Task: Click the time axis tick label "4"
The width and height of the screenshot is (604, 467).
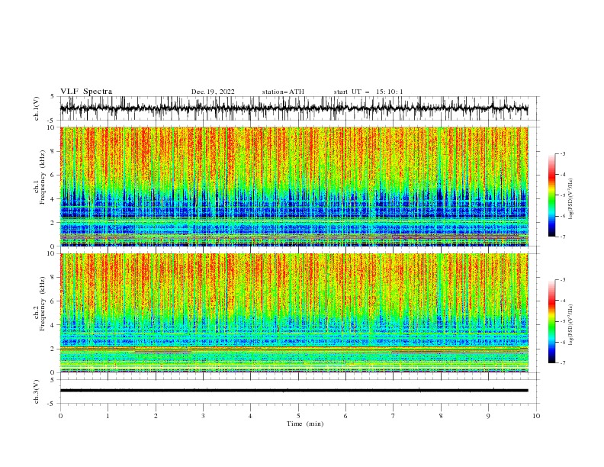Action: pos(251,416)
